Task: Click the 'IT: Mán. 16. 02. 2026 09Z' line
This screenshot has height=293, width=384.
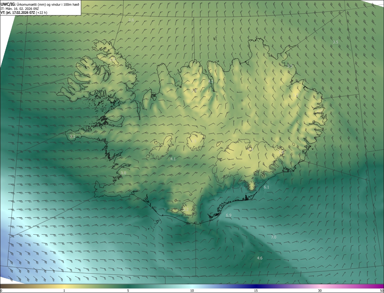Action: coord(20,8)
